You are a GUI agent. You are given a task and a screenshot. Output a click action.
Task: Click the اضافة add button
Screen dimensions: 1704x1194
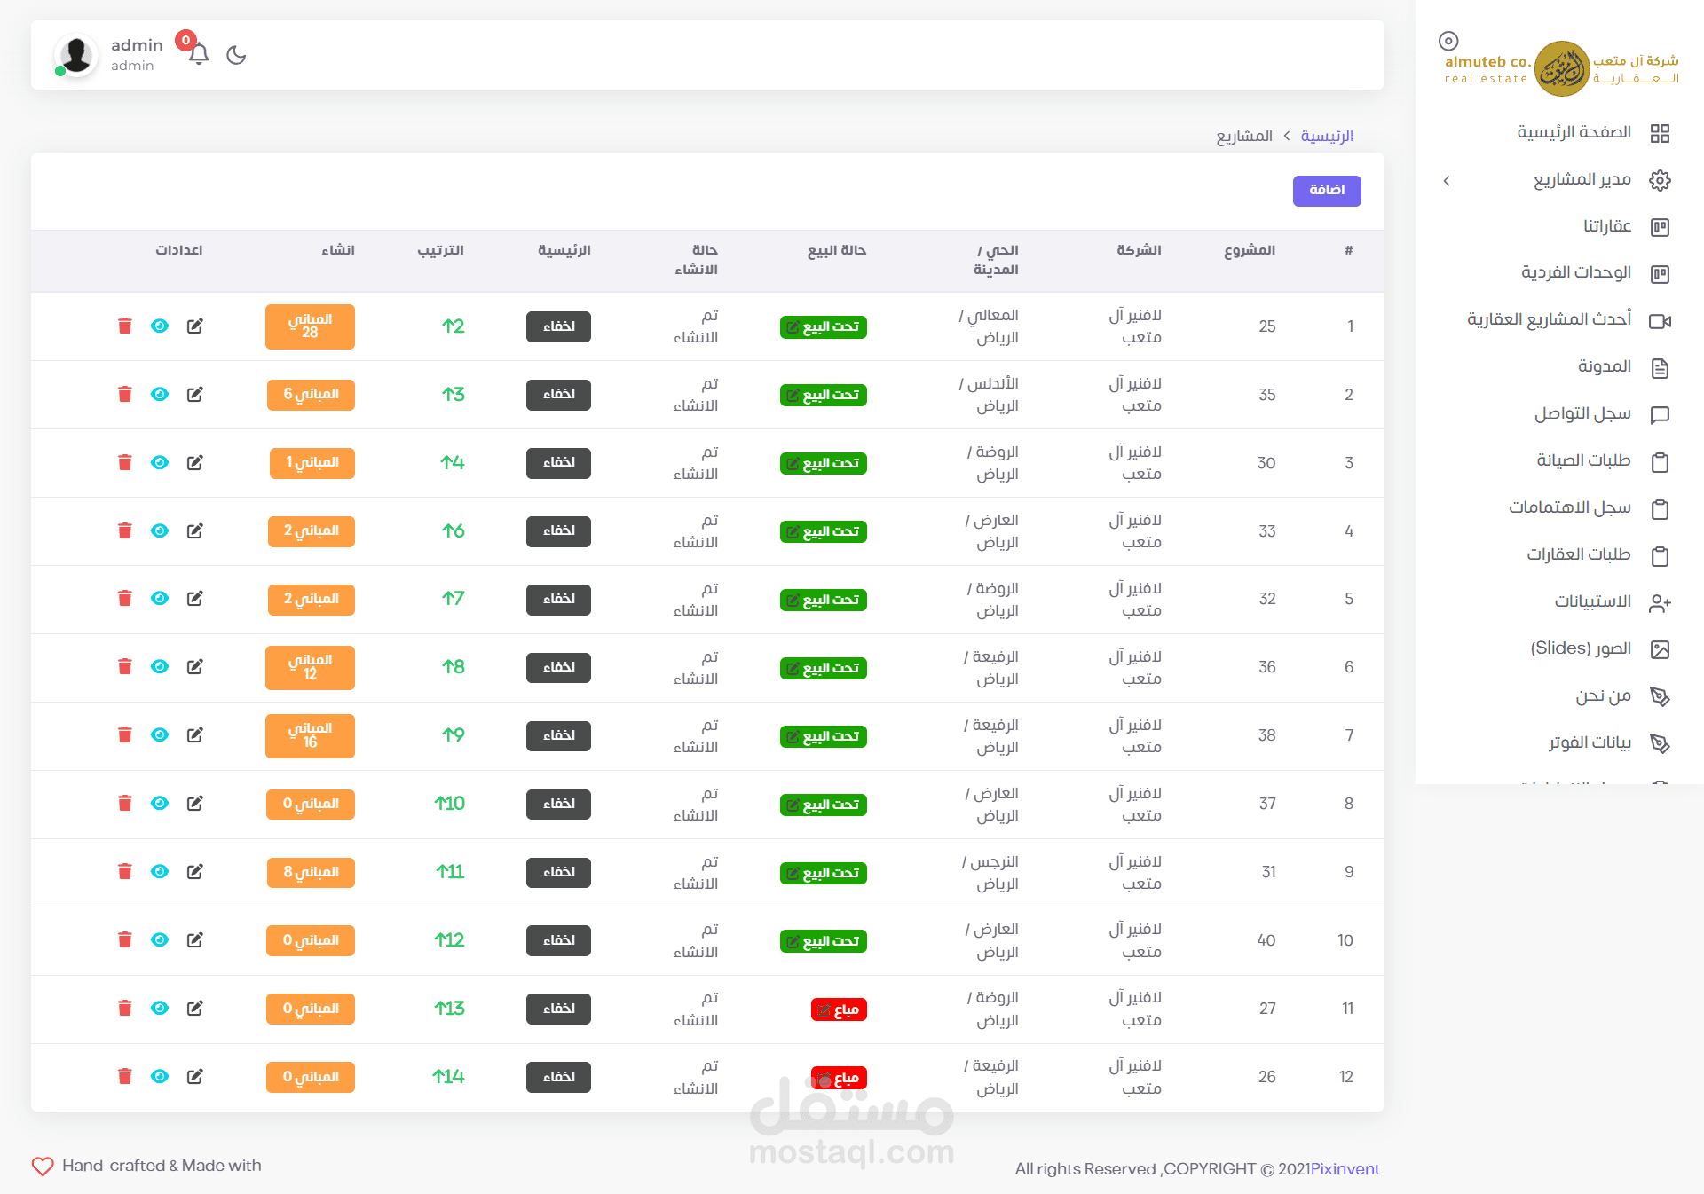1326,190
